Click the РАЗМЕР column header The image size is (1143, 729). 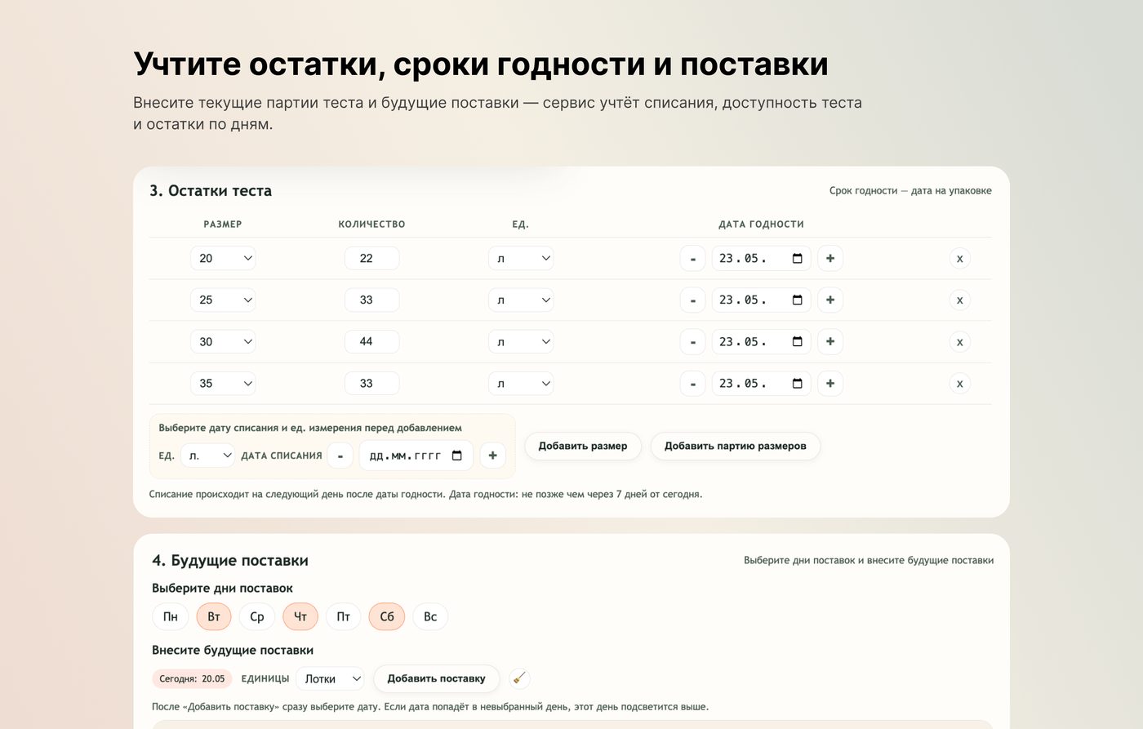(223, 224)
